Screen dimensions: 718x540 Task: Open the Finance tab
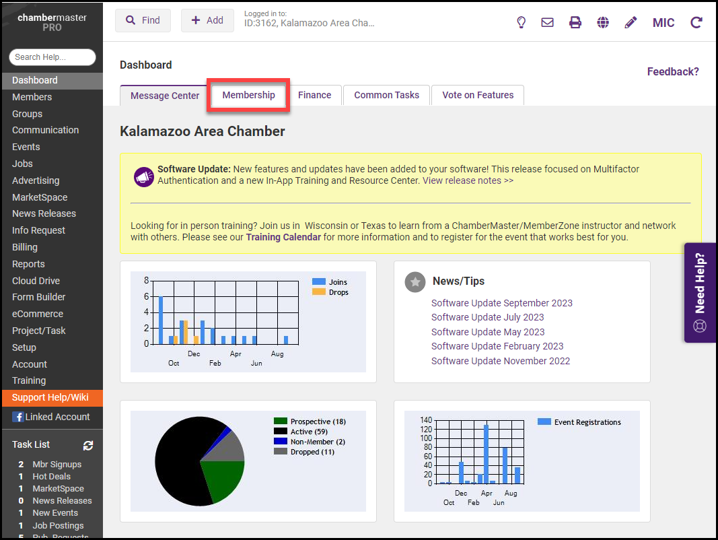pyautogui.click(x=314, y=95)
